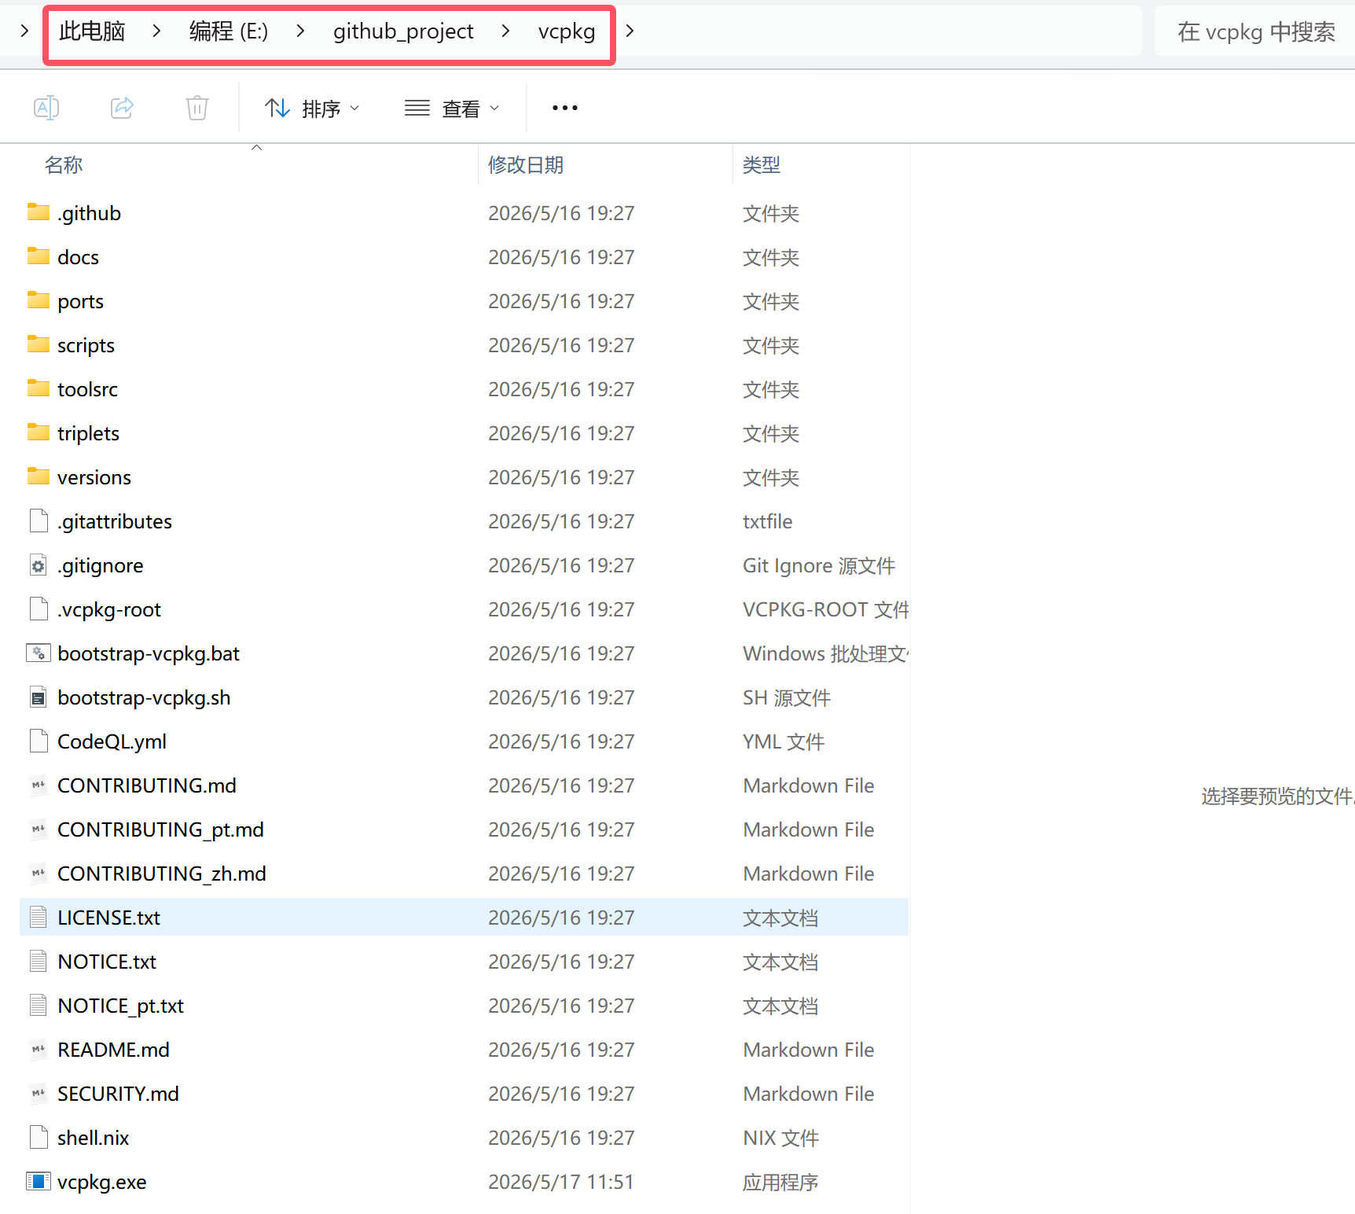
Task: Navigate to 编程 (E:) drive breadcrumb
Action: pyautogui.click(x=229, y=31)
